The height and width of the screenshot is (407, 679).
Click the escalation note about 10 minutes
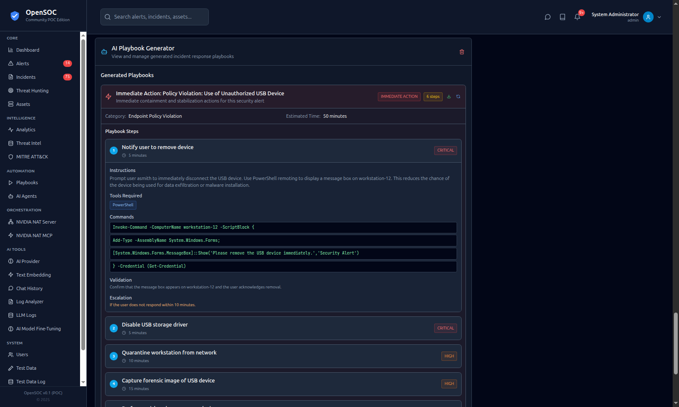coord(152,305)
